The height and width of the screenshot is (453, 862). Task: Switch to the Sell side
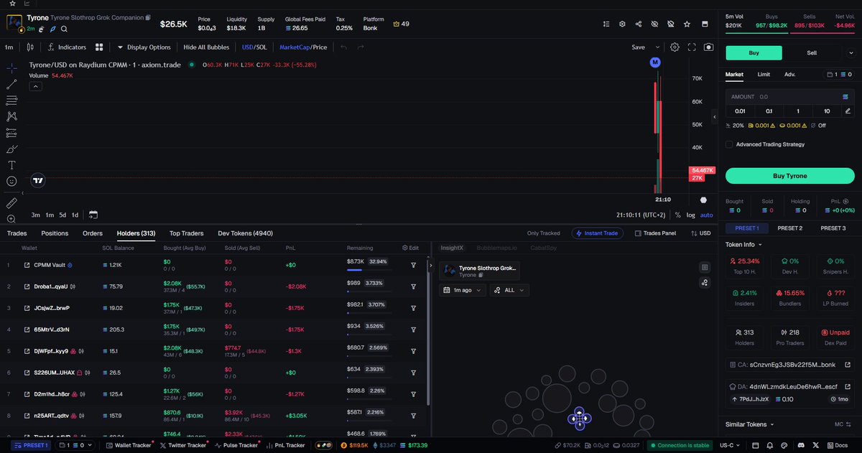click(811, 52)
